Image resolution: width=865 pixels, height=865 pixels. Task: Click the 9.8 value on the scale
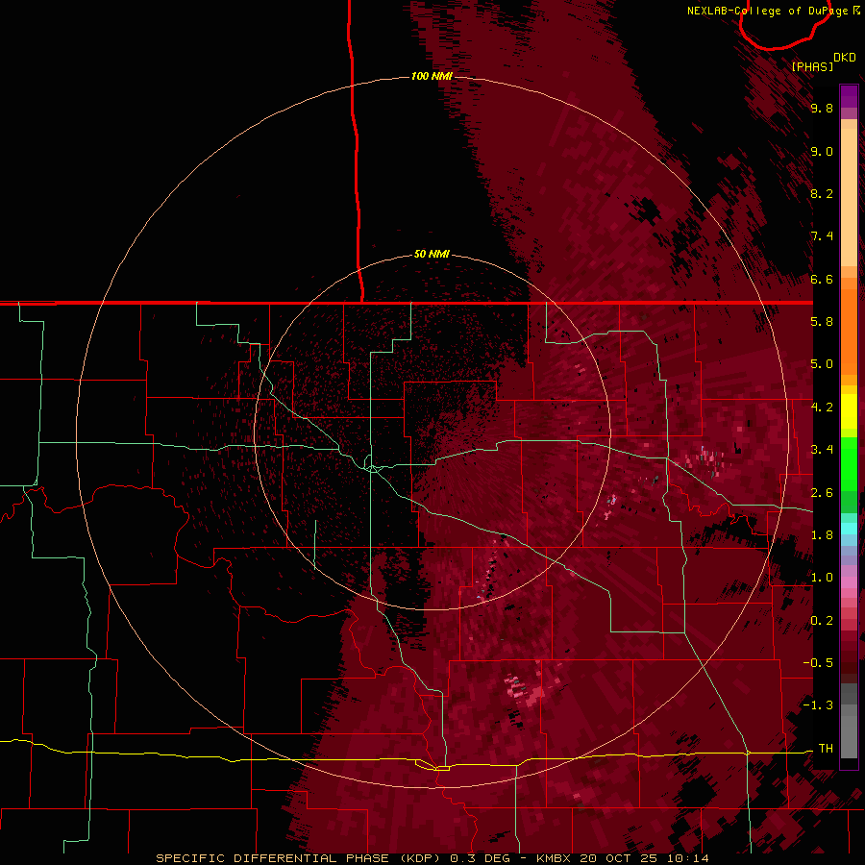pos(822,108)
